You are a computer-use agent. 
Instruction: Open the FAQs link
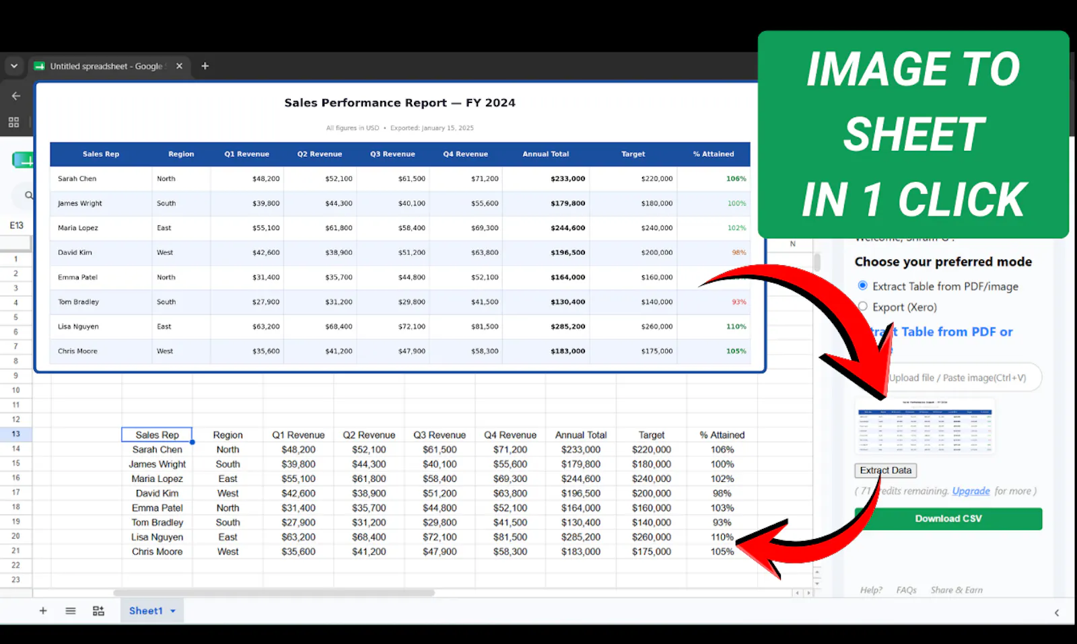click(906, 590)
